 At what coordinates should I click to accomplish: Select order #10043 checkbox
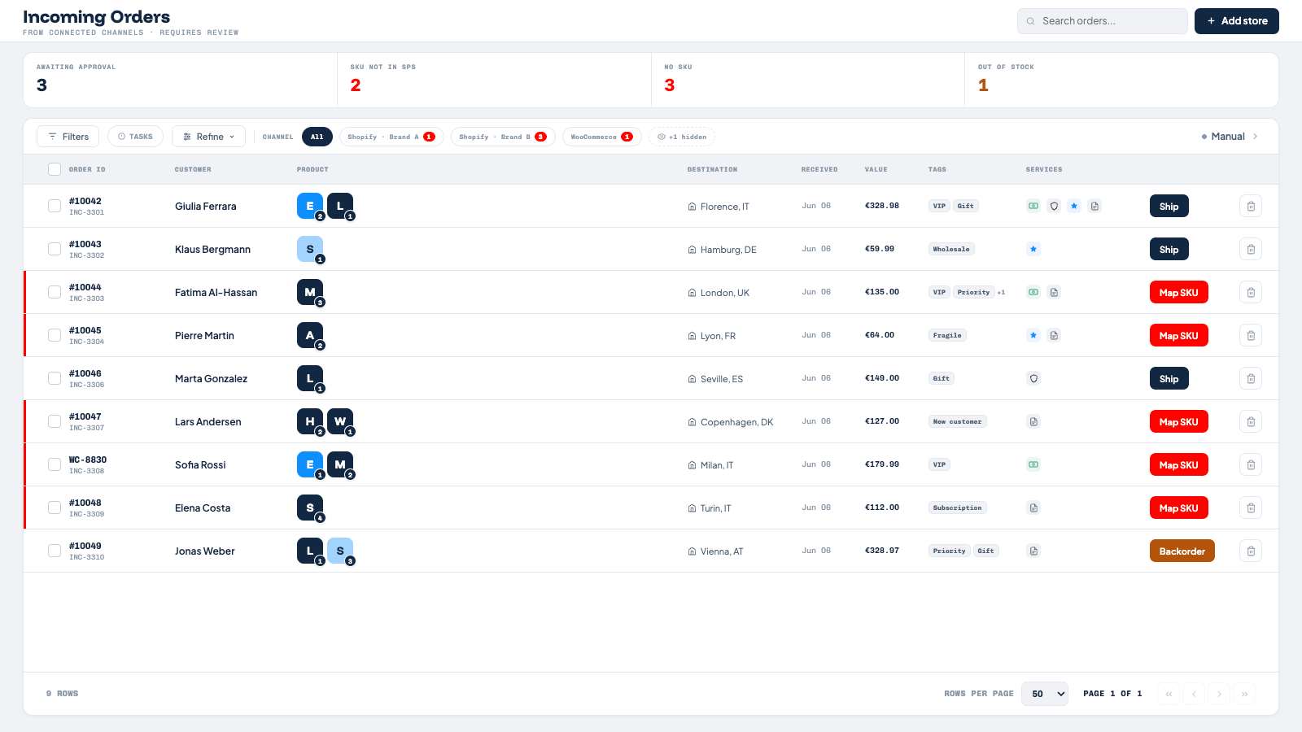pos(55,249)
